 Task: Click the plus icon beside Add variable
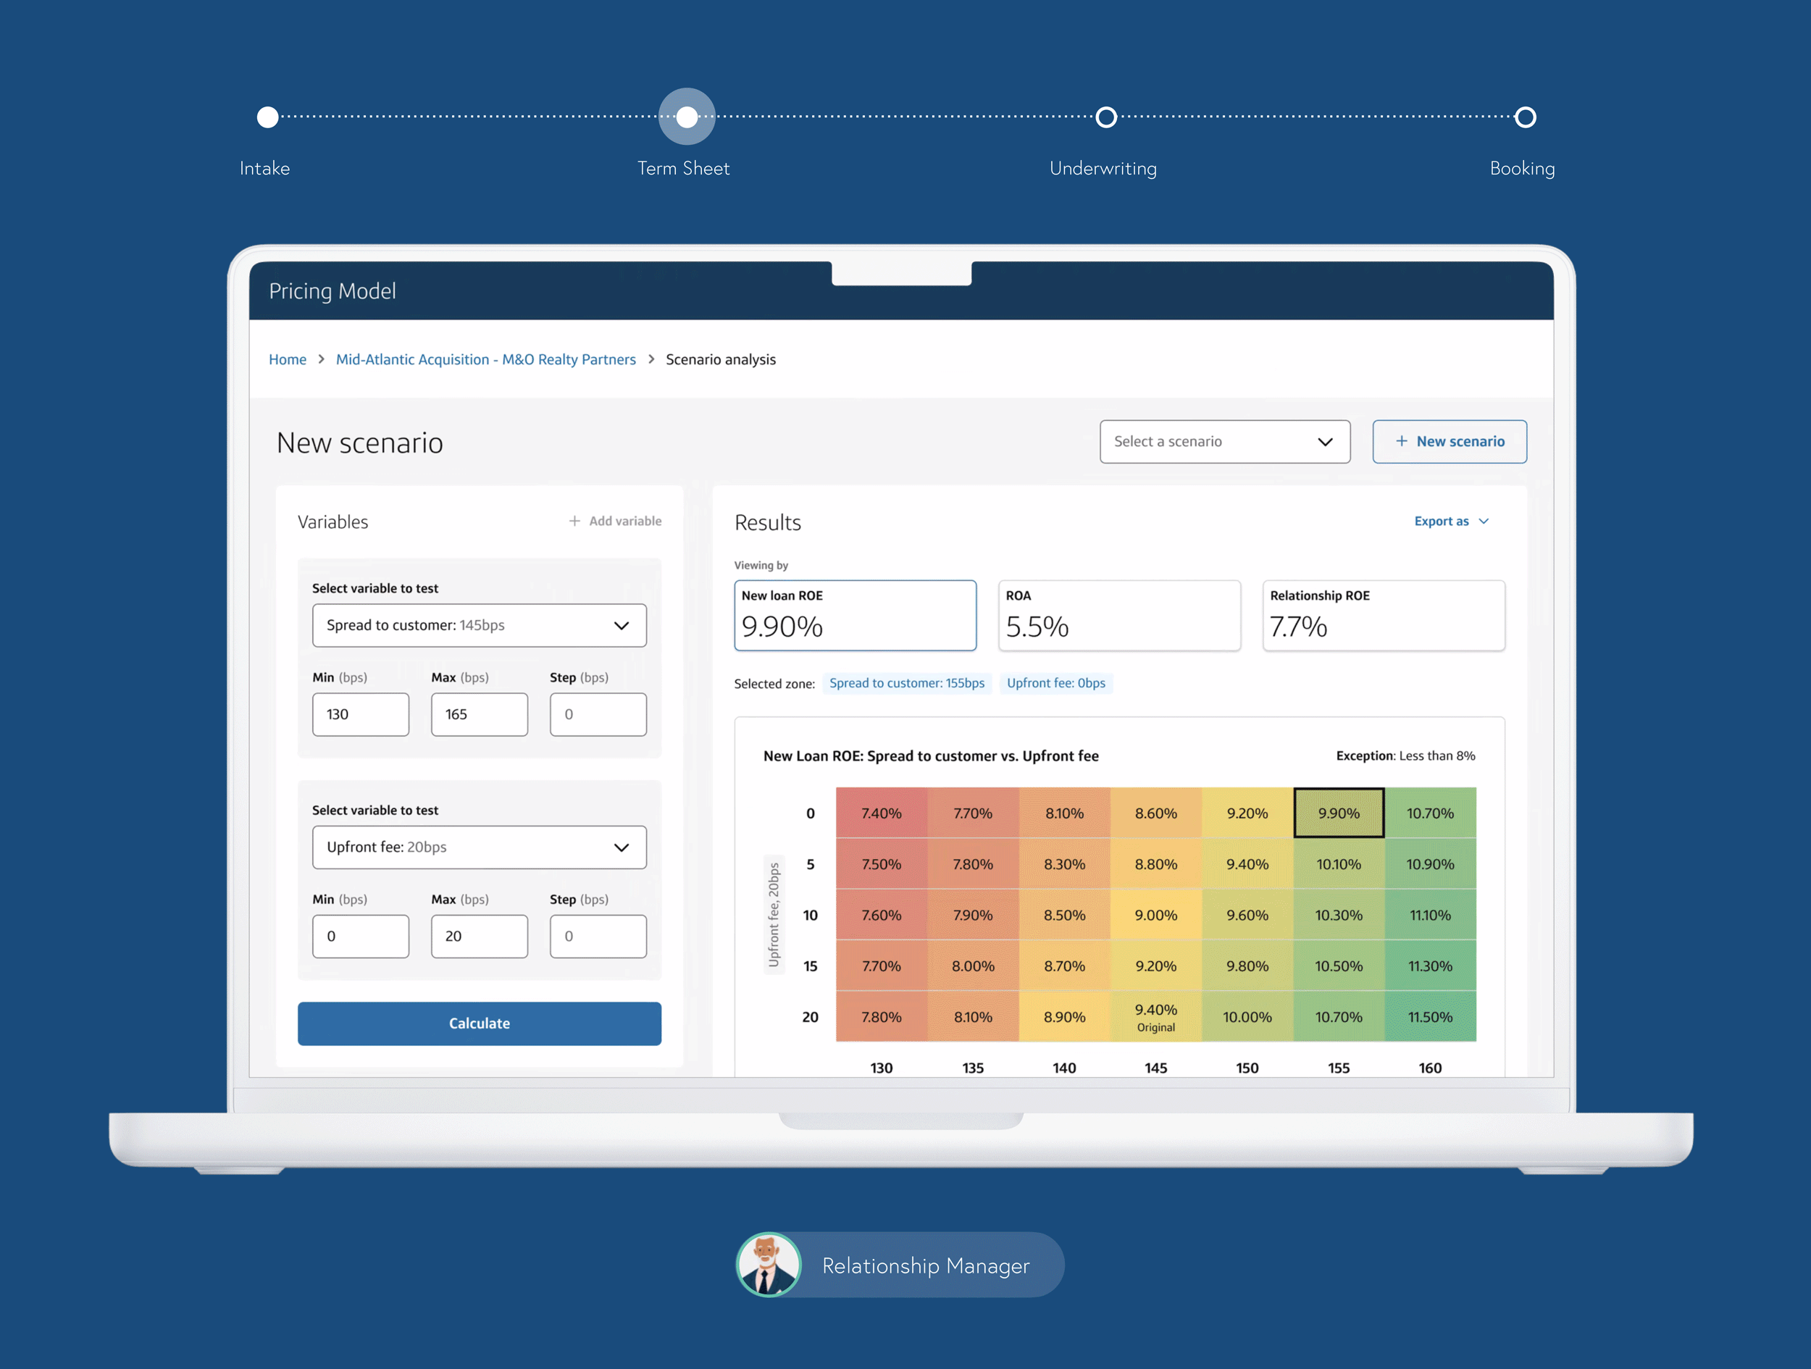tap(574, 521)
